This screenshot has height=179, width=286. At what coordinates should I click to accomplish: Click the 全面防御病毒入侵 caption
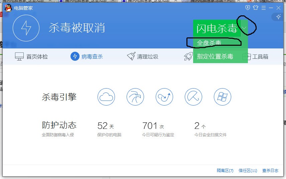58,135
